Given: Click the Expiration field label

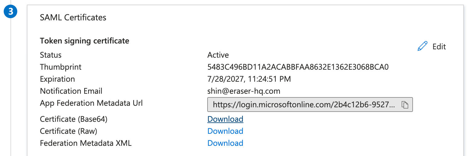Looking at the screenshot, I should point(57,79).
